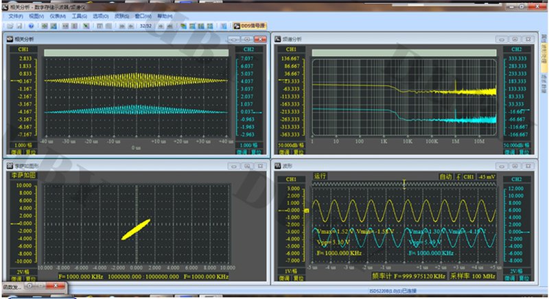Image resolution: width=549 pixels, height=299 pixels.
Task: Click the green-black toolbar icon beside the save icon group
Action: (x=45, y=26)
